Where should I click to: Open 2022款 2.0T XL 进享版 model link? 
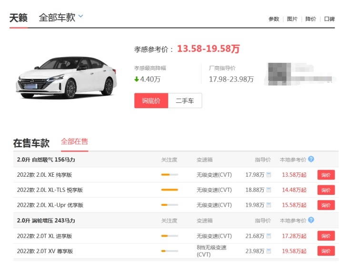tap(44, 236)
